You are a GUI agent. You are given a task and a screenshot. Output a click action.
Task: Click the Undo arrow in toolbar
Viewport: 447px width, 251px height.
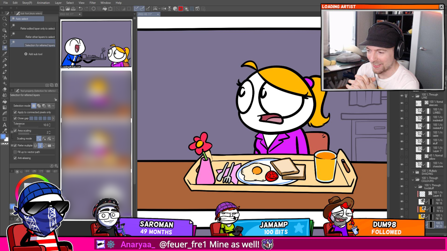(x=81, y=9)
